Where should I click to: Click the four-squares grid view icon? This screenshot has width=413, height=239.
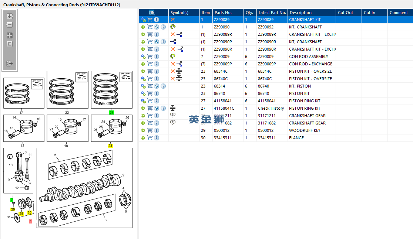[10, 35]
